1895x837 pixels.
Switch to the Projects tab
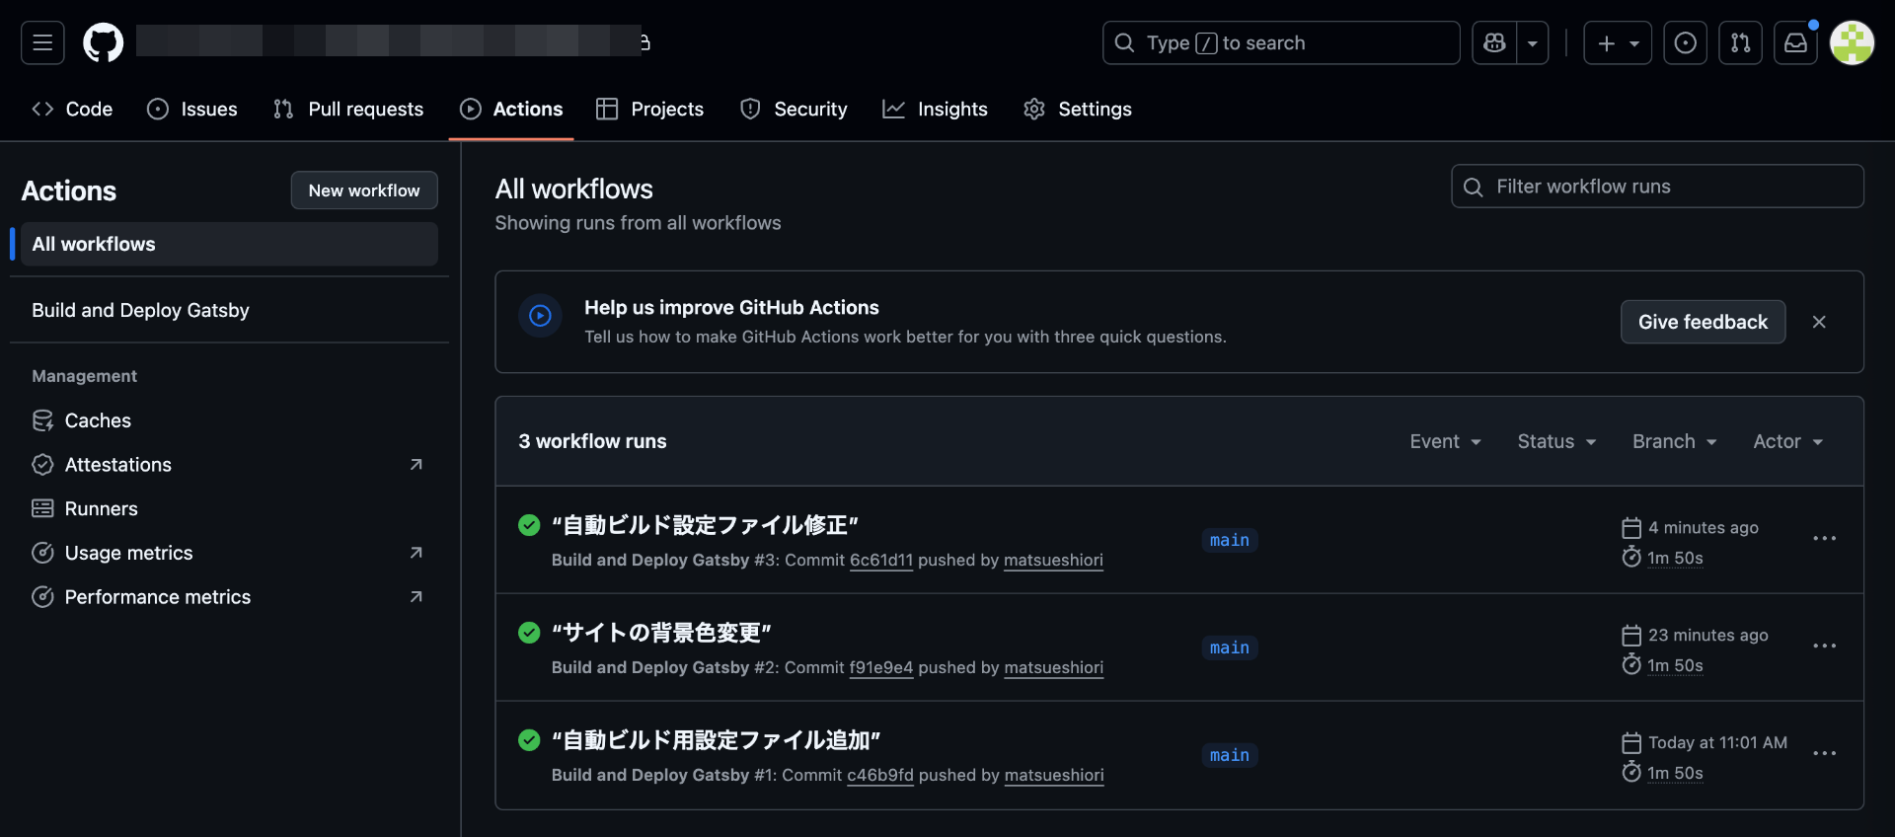click(650, 109)
